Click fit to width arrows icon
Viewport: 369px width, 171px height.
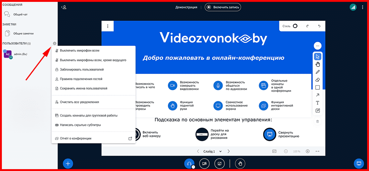[317, 151]
